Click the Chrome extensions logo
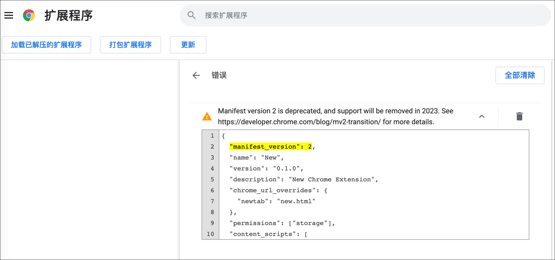555x260 pixels. (28, 15)
